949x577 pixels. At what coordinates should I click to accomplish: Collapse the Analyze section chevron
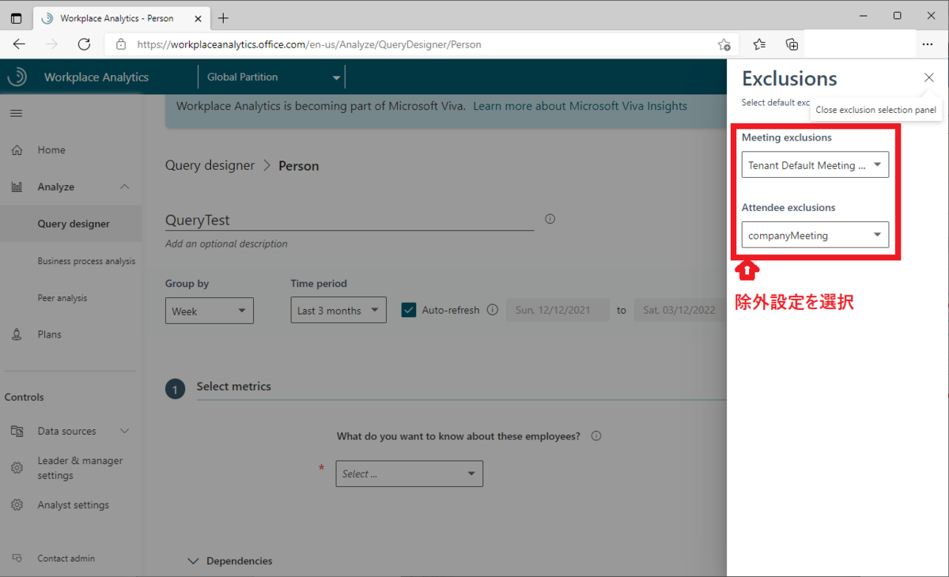pos(124,187)
